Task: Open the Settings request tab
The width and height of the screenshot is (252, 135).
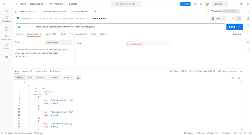Action: point(104,34)
